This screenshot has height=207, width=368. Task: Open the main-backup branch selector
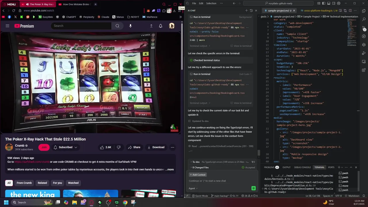pyautogui.click(x=219, y=196)
